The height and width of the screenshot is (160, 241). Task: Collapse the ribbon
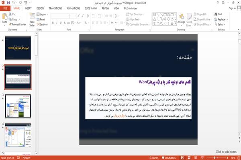click(x=239, y=30)
